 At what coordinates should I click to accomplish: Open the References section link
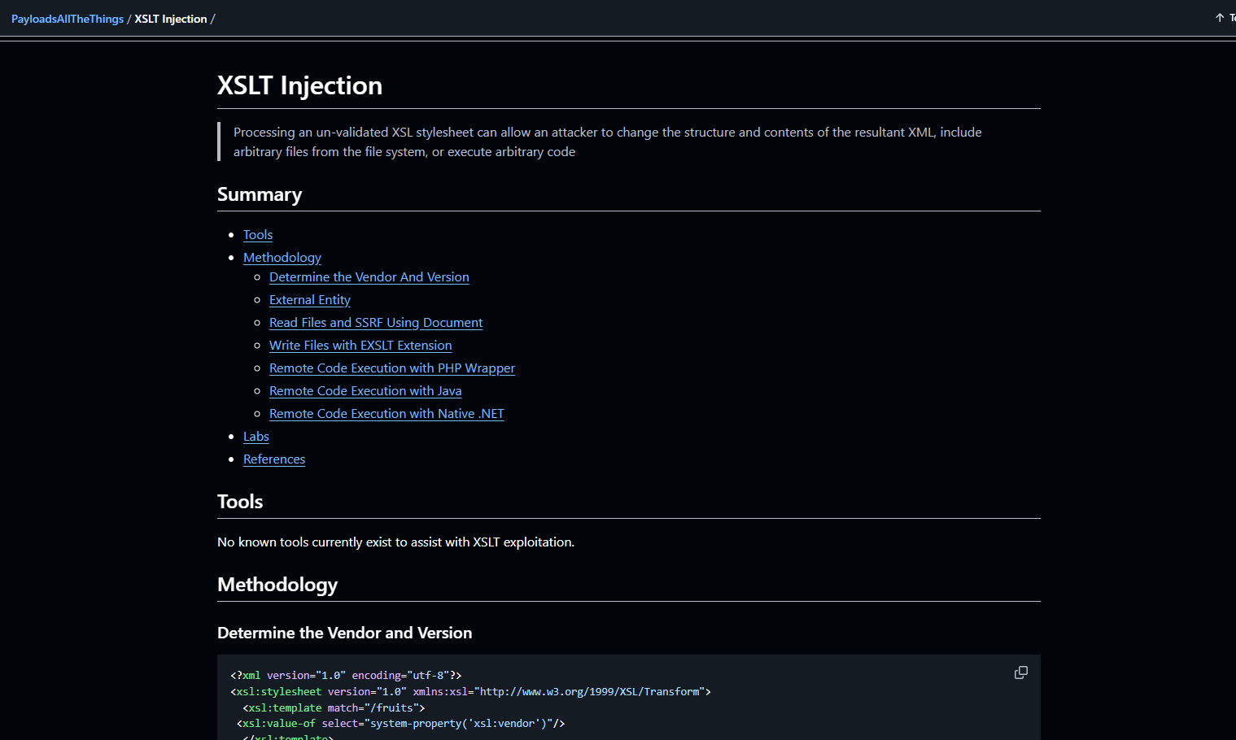coord(273,459)
